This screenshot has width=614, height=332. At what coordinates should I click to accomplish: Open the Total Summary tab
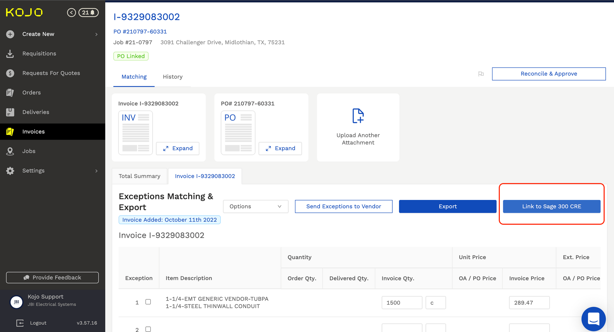[x=139, y=176]
